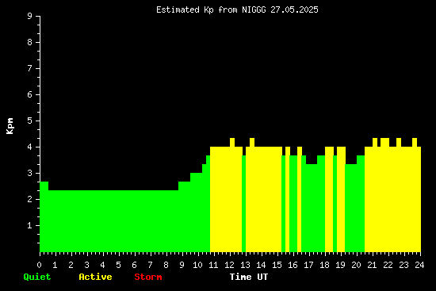Click the y-axis value 8
This screenshot has height=291, width=436.
(30, 42)
